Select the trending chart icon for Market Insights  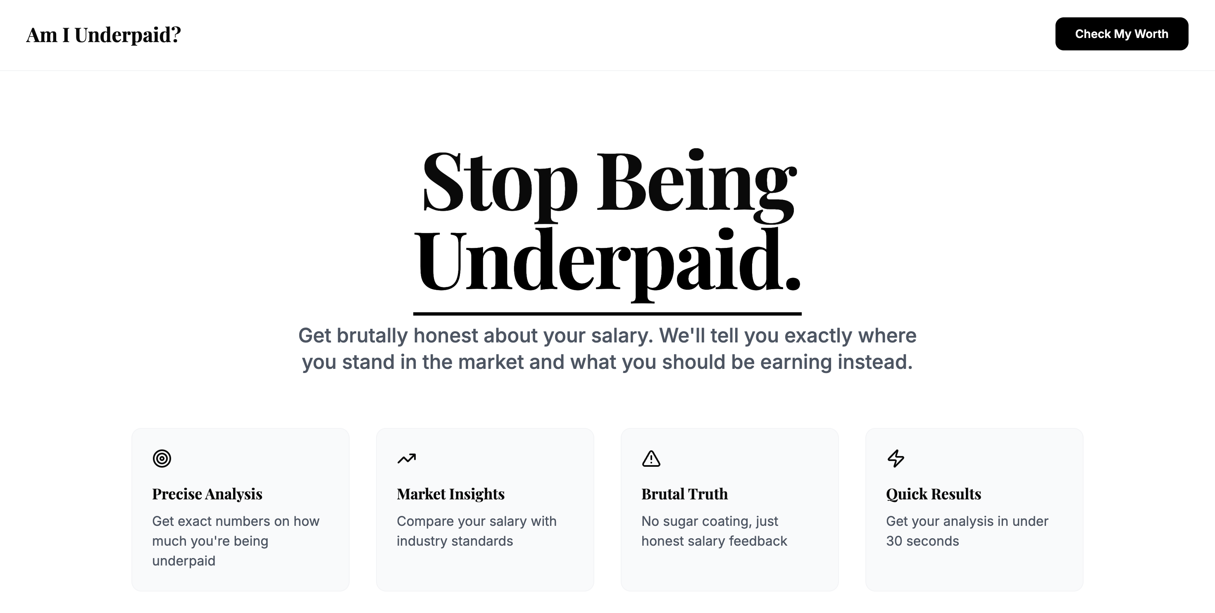(x=407, y=458)
